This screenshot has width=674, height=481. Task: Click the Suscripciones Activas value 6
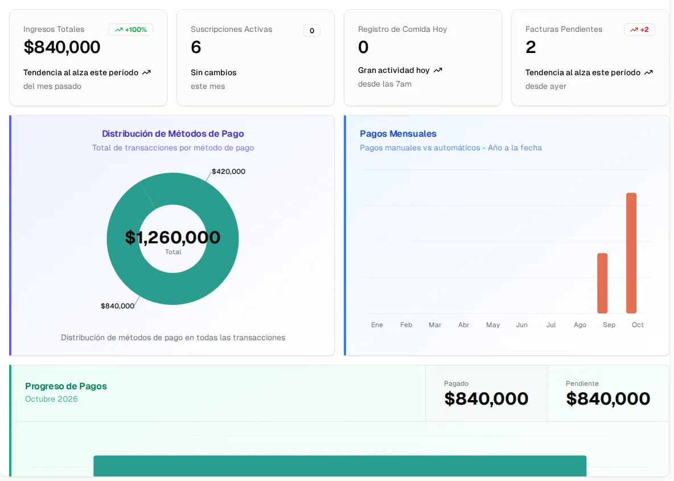(x=196, y=47)
